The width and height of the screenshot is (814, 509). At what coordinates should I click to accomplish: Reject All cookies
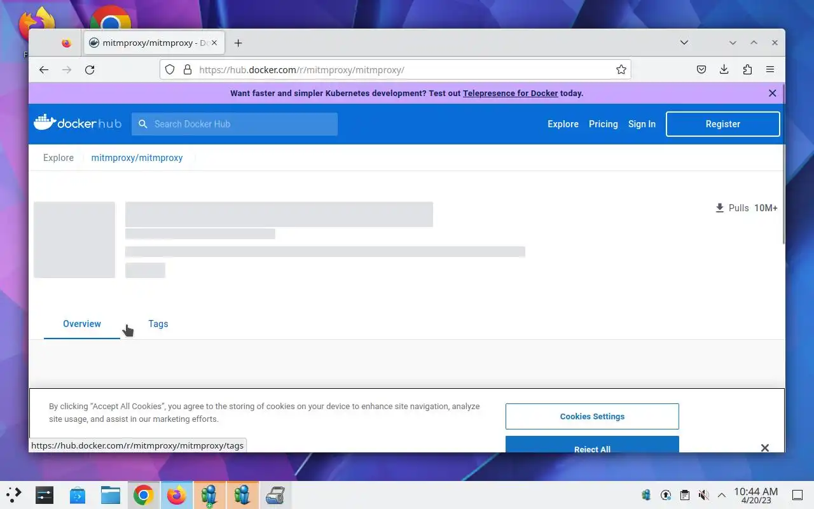coord(592,445)
